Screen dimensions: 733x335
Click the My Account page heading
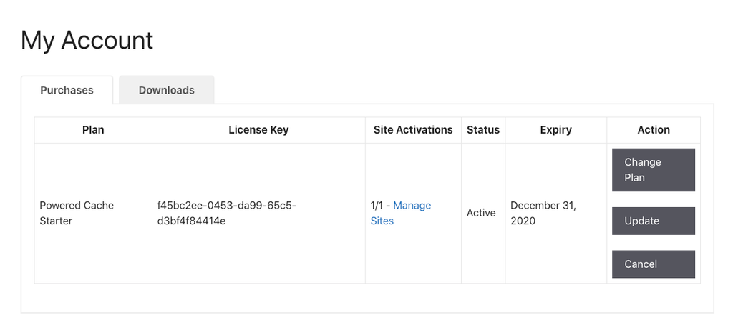click(87, 41)
